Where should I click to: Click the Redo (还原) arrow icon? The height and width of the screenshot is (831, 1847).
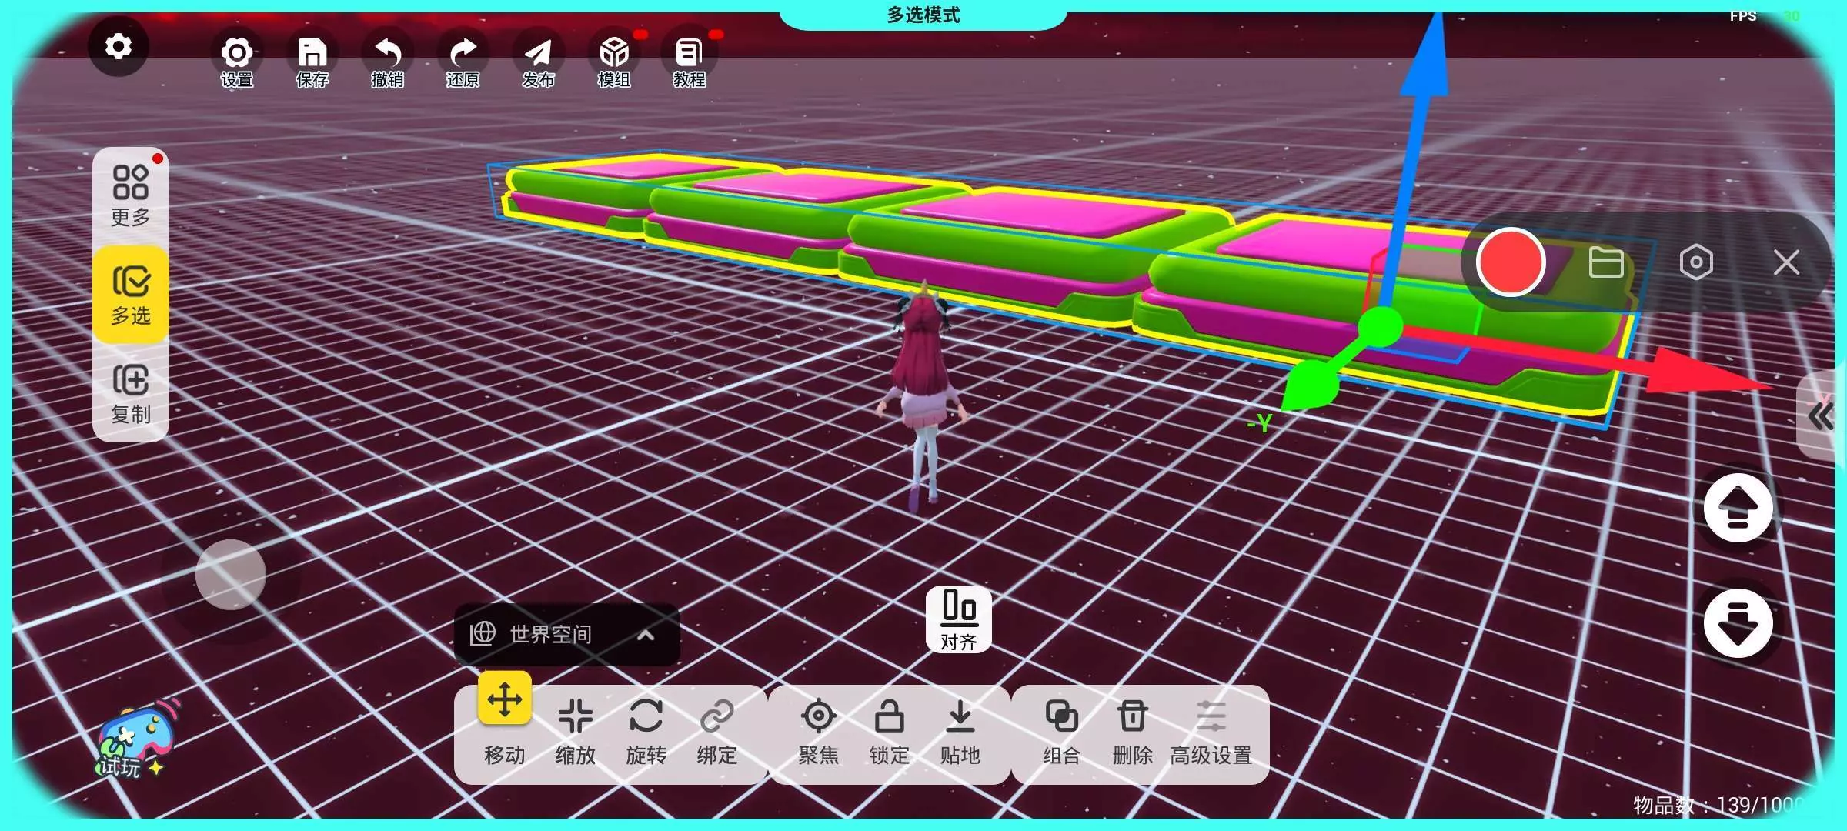[463, 54]
